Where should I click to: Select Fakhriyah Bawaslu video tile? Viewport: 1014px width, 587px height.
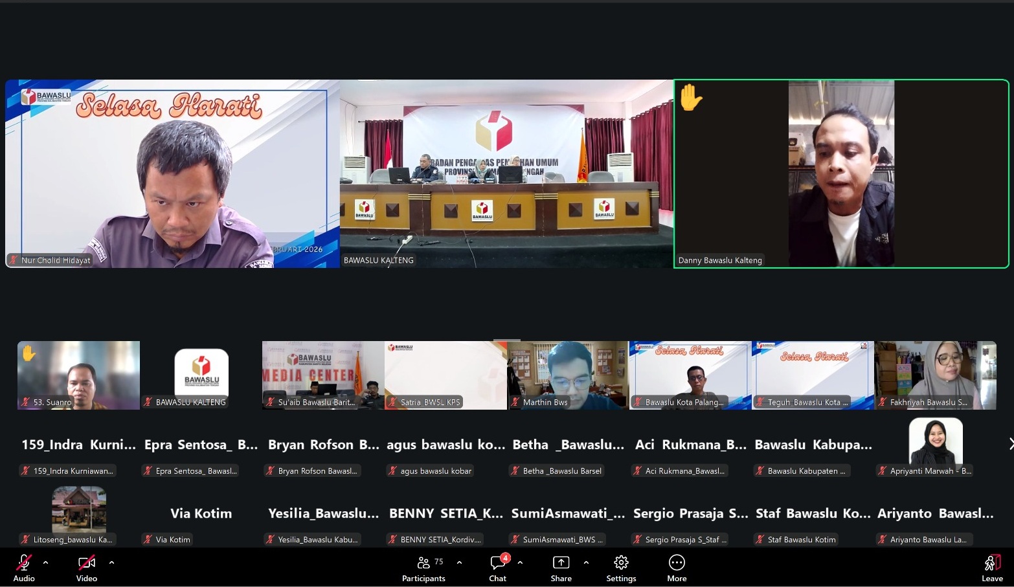click(x=935, y=375)
